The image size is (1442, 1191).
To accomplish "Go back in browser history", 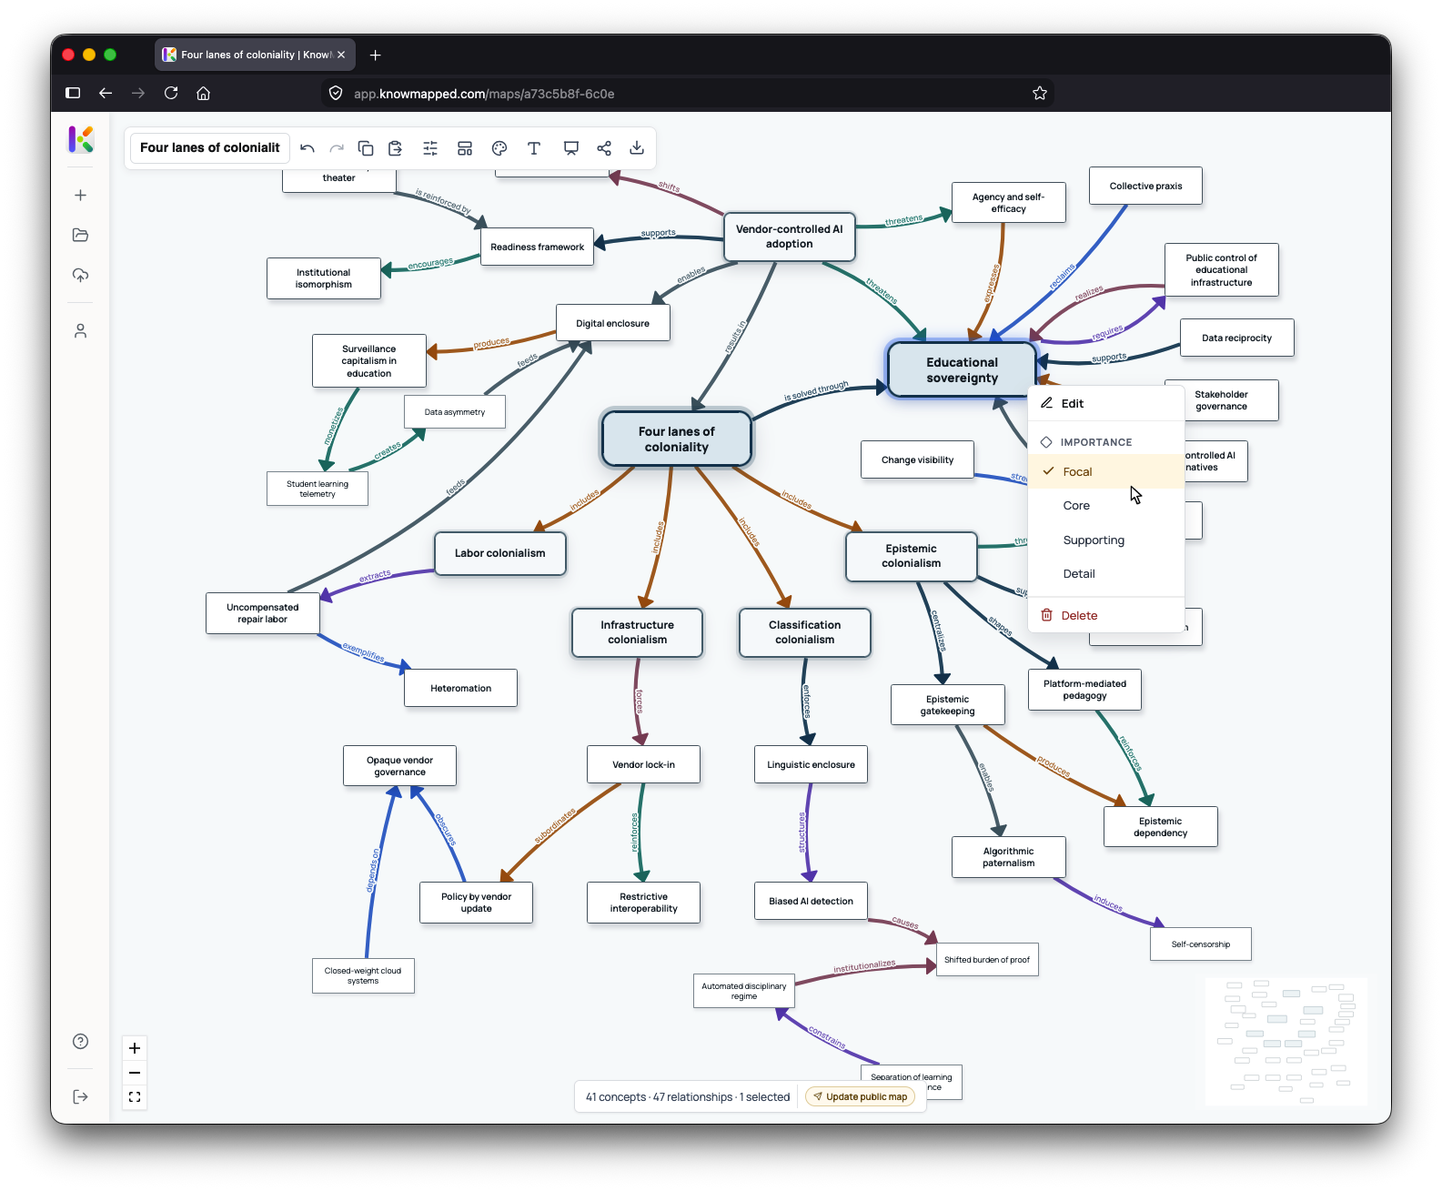I will (106, 93).
